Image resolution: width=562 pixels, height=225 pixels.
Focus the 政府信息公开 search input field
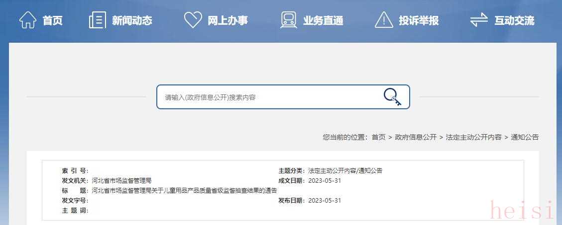tap(269, 97)
